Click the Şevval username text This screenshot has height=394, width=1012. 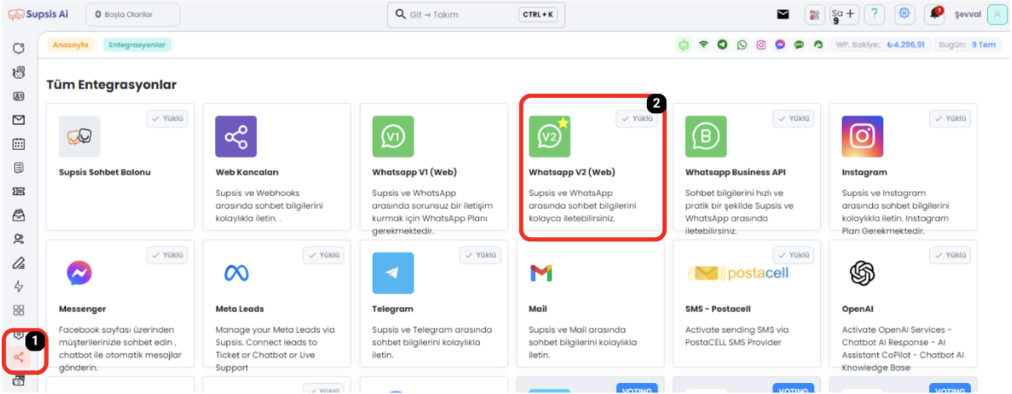[968, 14]
